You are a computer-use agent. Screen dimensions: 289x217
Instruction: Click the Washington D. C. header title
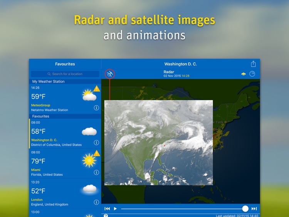pyautogui.click(x=181, y=64)
